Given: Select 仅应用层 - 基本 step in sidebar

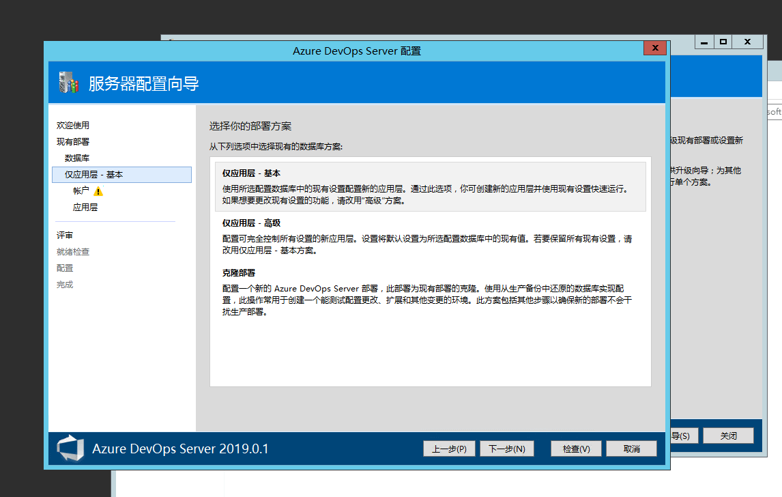Looking at the screenshot, I should 93,175.
